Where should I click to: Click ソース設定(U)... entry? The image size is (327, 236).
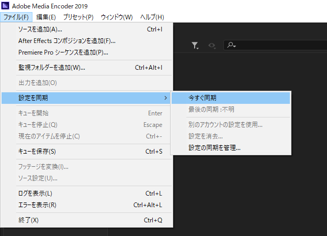pos(87,178)
